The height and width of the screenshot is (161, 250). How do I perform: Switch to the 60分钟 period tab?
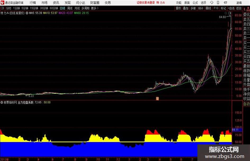pyautogui.click(x=54, y=8)
